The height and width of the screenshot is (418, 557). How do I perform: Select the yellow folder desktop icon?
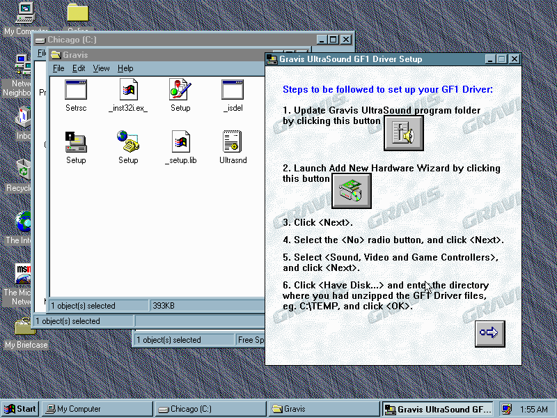[x=78, y=13]
